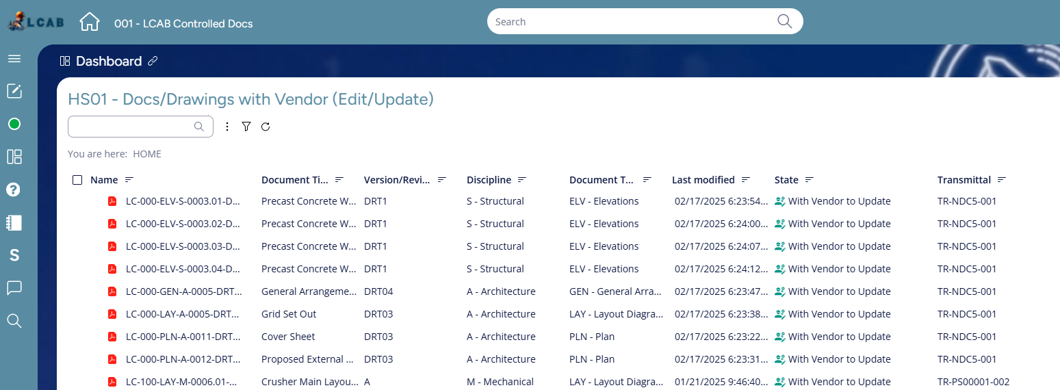Screen dimensions: 1060x390
Task: Click the refresh icon
Action: (x=266, y=127)
